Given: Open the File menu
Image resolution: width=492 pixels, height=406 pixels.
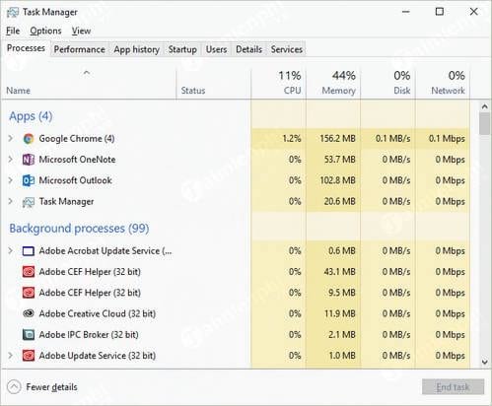Looking at the screenshot, I should [13, 31].
